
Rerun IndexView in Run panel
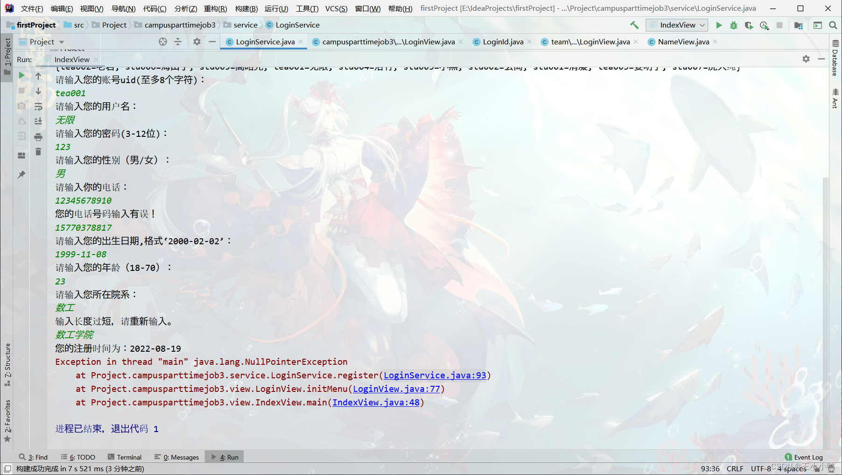(x=21, y=75)
